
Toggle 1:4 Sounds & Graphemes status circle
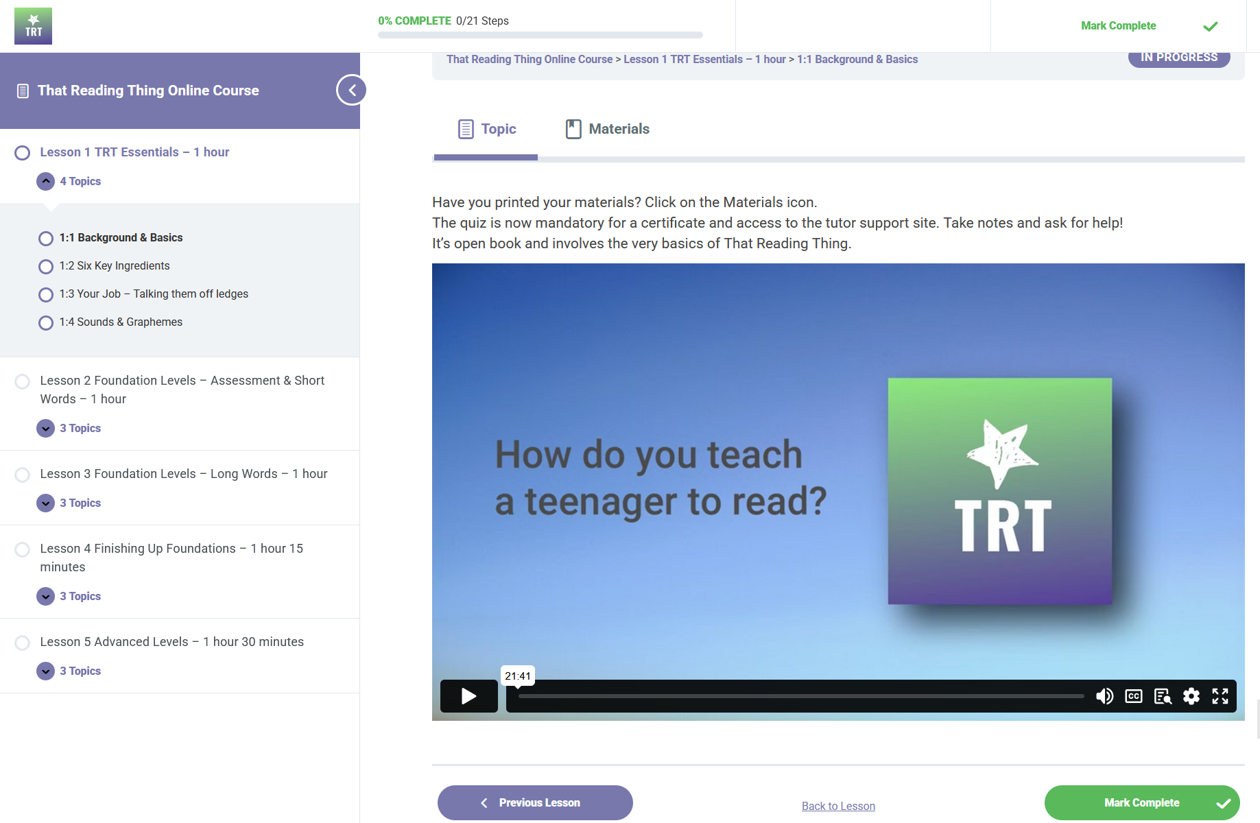(x=46, y=322)
